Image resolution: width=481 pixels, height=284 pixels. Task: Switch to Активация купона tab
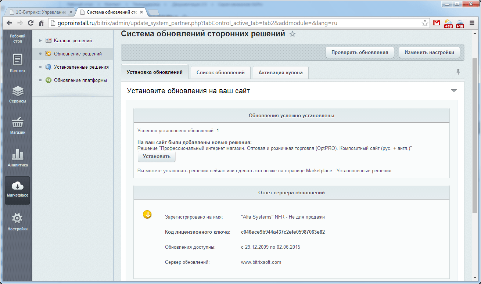click(x=280, y=72)
